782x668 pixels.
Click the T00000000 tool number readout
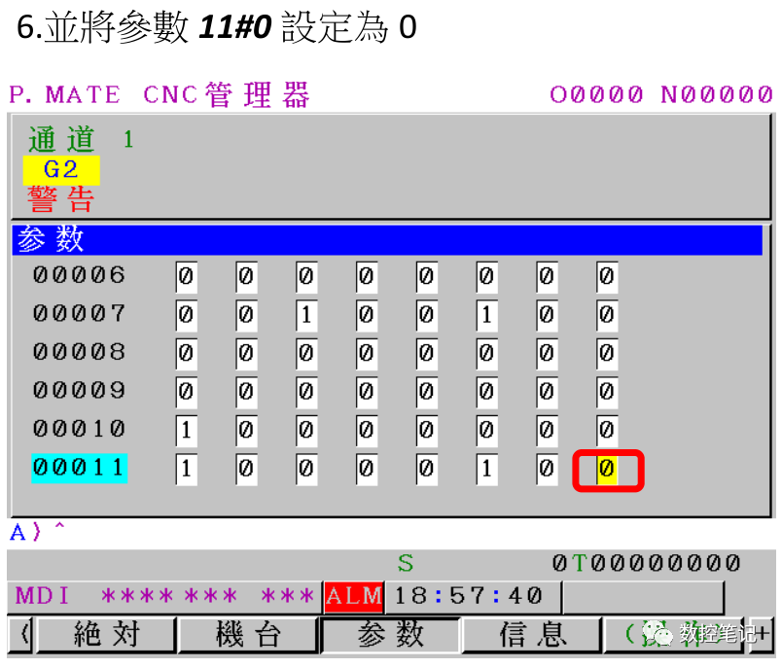pos(656,563)
